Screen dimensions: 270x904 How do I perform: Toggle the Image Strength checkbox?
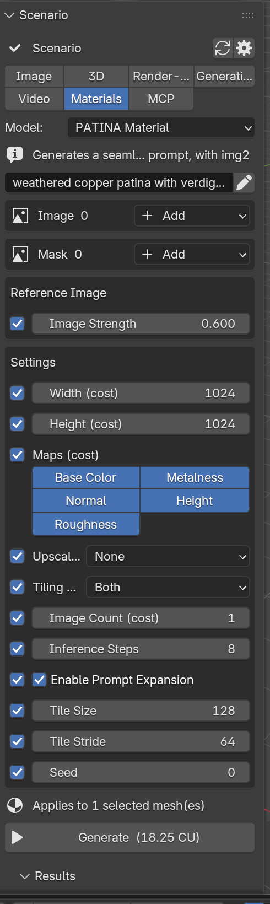pos(17,324)
